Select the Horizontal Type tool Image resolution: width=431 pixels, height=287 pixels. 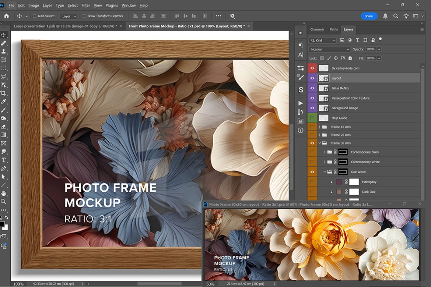pos(4,160)
